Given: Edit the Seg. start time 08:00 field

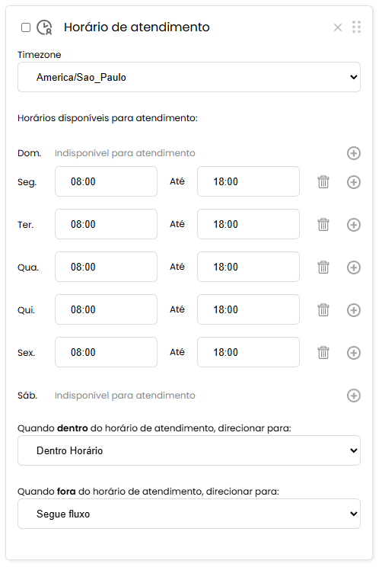Looking at the screenshot, I should point(106,181).
